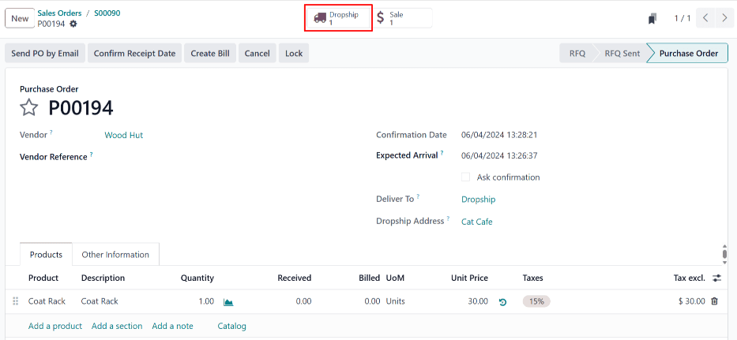Go to next record with right chevron

tap(724, 18)
